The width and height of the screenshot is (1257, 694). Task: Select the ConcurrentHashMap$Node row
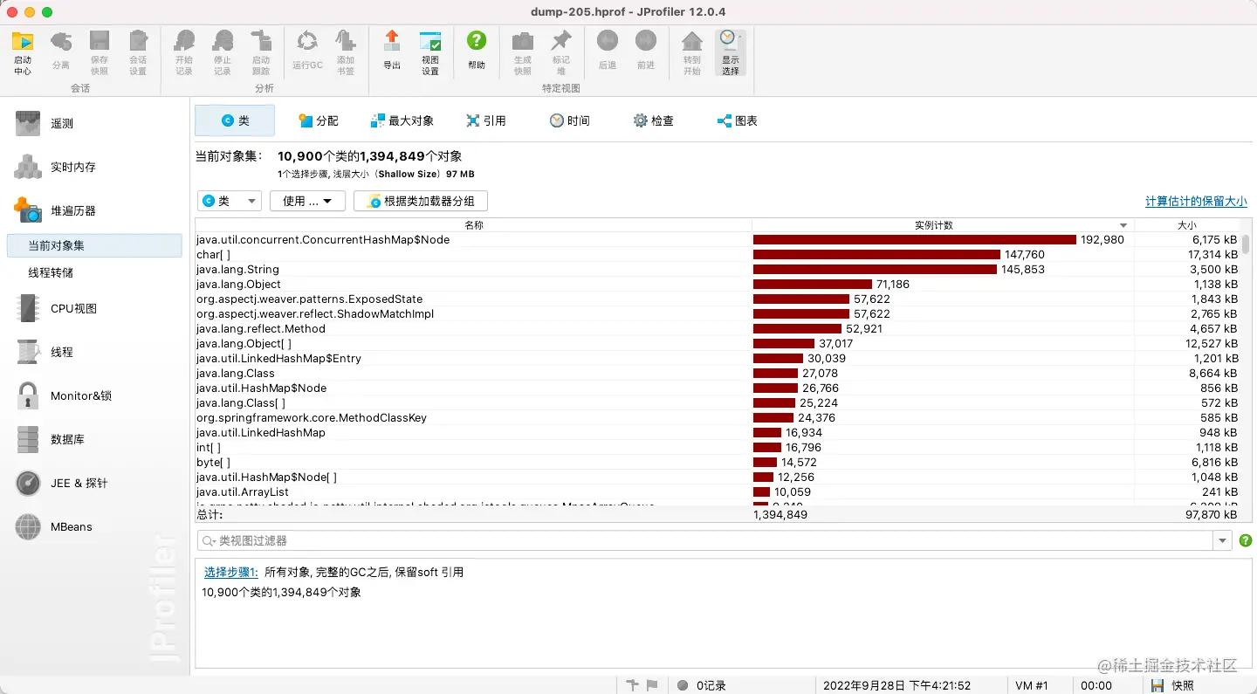[x=718, y=239]
